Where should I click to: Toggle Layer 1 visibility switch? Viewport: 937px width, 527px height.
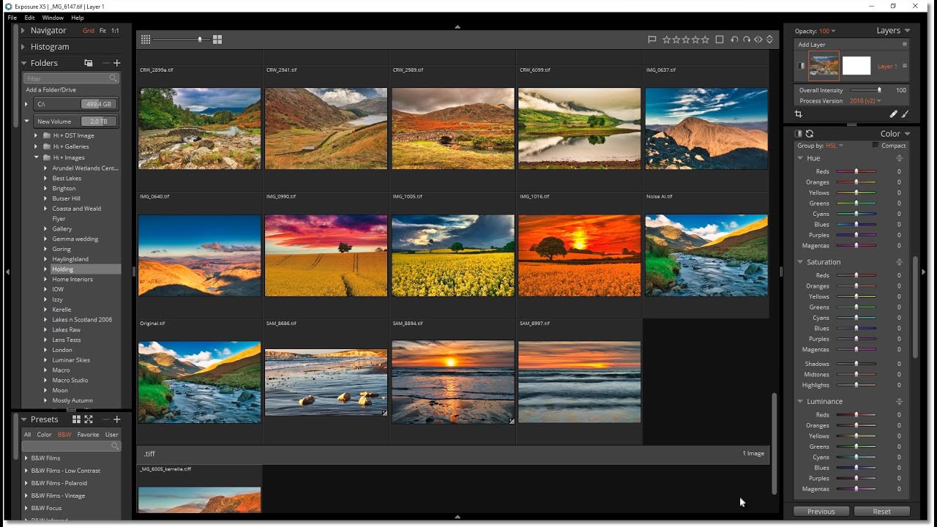point(801,66)
